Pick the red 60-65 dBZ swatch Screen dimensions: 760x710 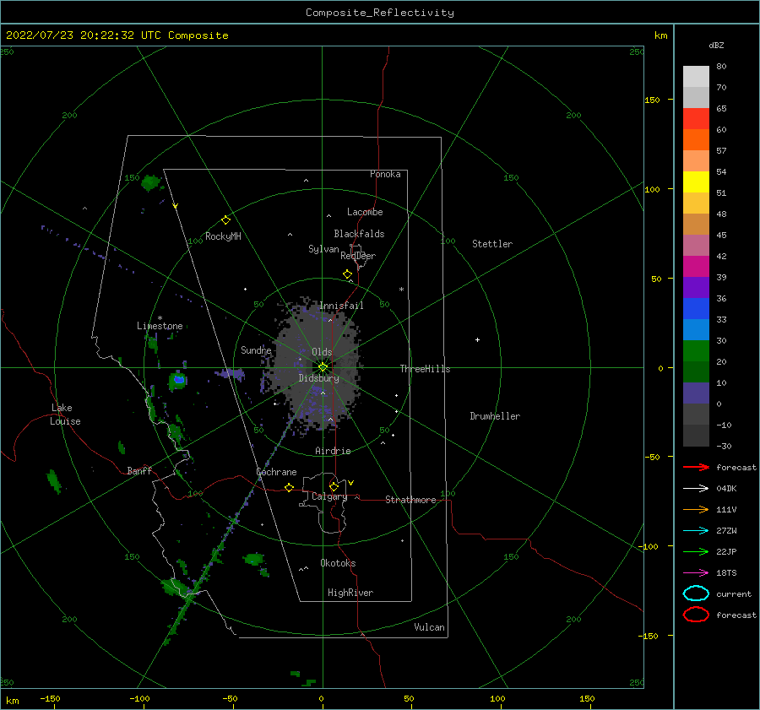tap(696, 119)
